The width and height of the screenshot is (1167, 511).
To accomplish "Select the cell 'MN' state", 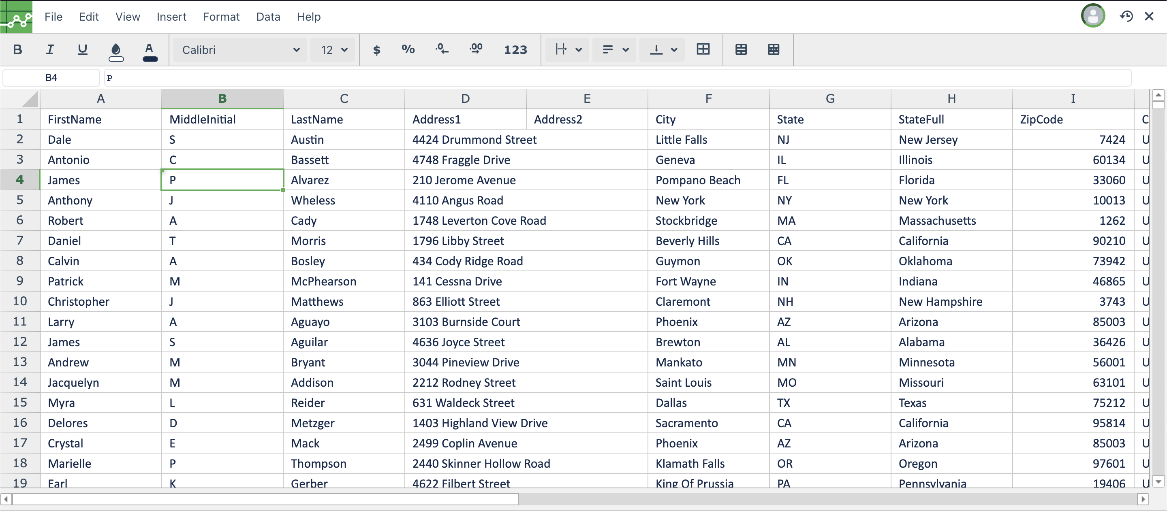I will [x=830, y=362].
